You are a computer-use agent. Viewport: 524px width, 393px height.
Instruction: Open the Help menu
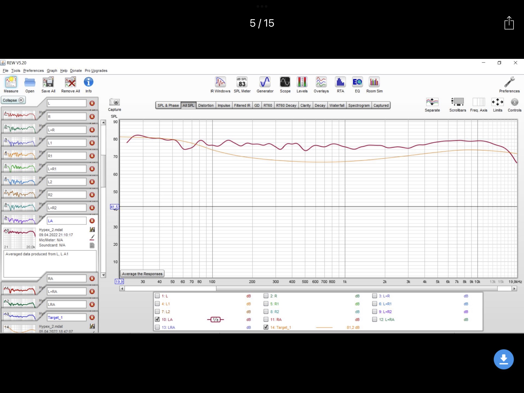(x=64, y=71)
